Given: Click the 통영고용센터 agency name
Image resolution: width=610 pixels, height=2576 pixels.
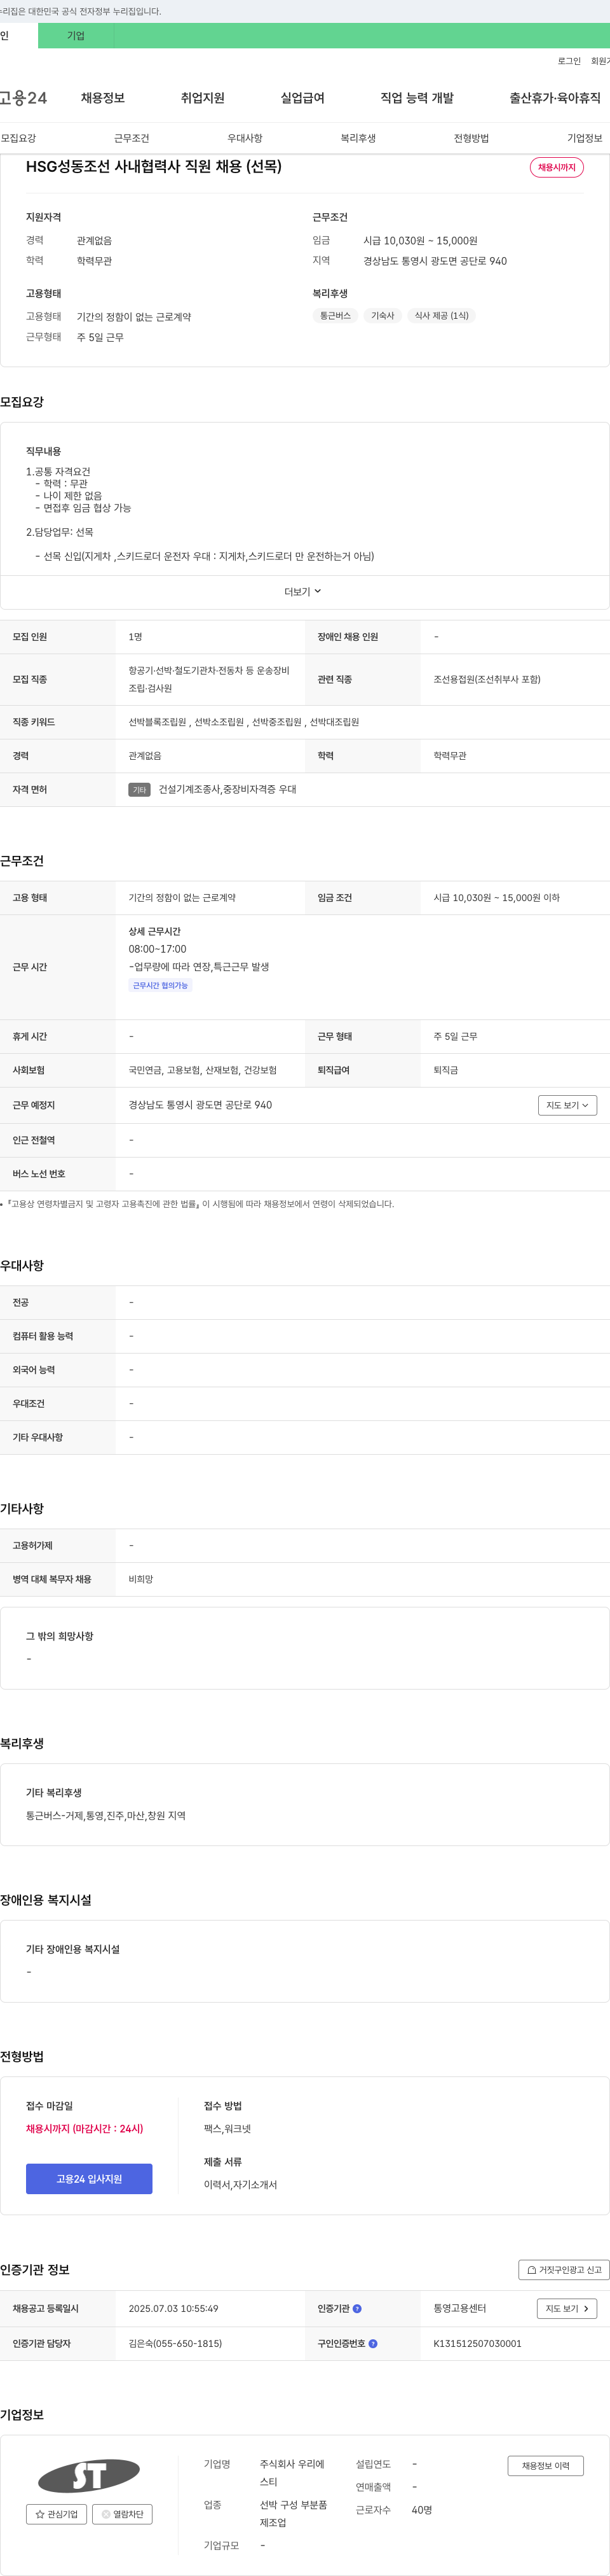Looking at the screenshot, I should [x=459, y=2308].
